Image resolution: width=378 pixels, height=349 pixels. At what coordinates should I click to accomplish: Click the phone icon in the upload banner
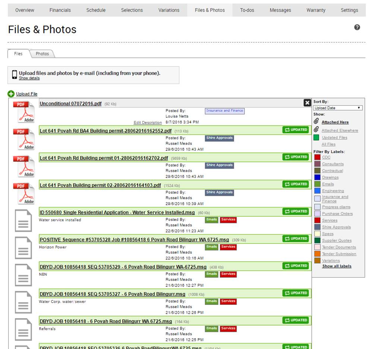click(15, 74)
